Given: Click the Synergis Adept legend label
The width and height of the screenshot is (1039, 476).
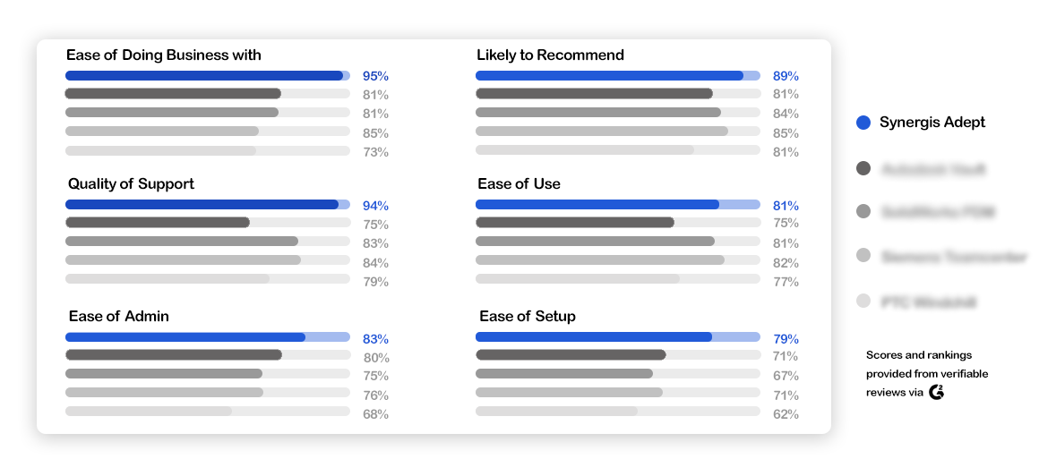Looking at the screenshot, I should (932, 123).
